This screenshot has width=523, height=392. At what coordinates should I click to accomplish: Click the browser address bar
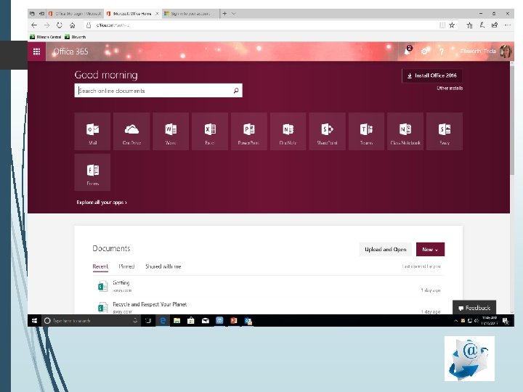point(260,25)
